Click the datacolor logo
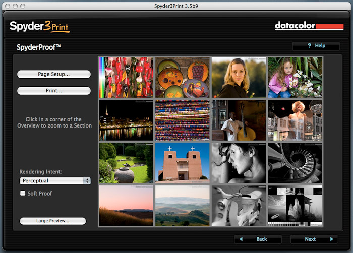 [309, 26]
